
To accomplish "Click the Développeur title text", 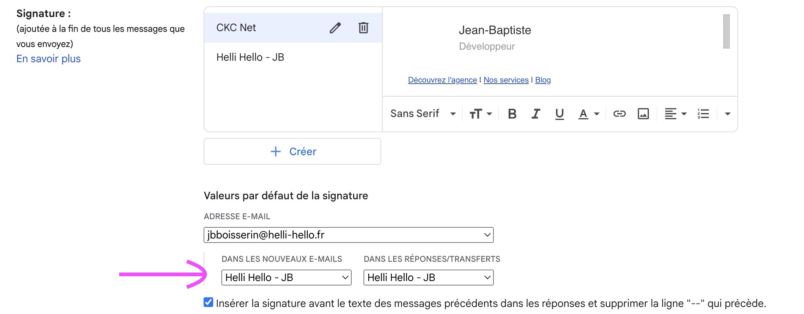I will (x=487, y=47).
